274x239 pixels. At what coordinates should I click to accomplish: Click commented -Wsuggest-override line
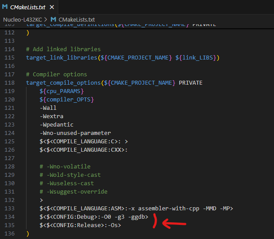pos(74,192)
